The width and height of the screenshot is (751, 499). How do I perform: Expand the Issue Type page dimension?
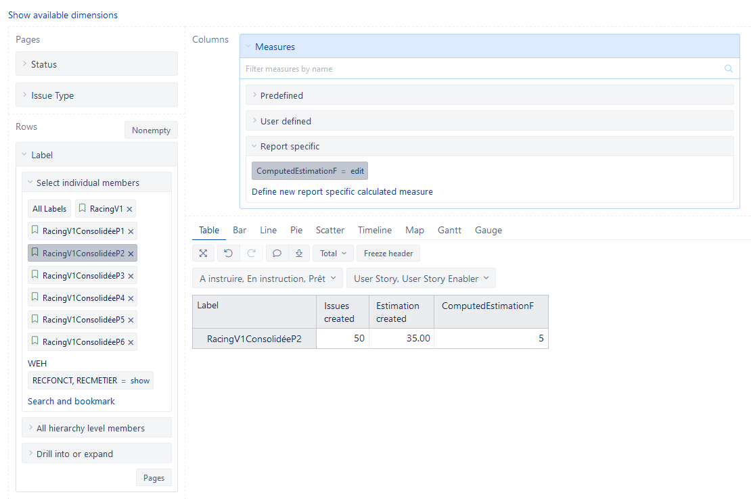(x=97, y=95)
